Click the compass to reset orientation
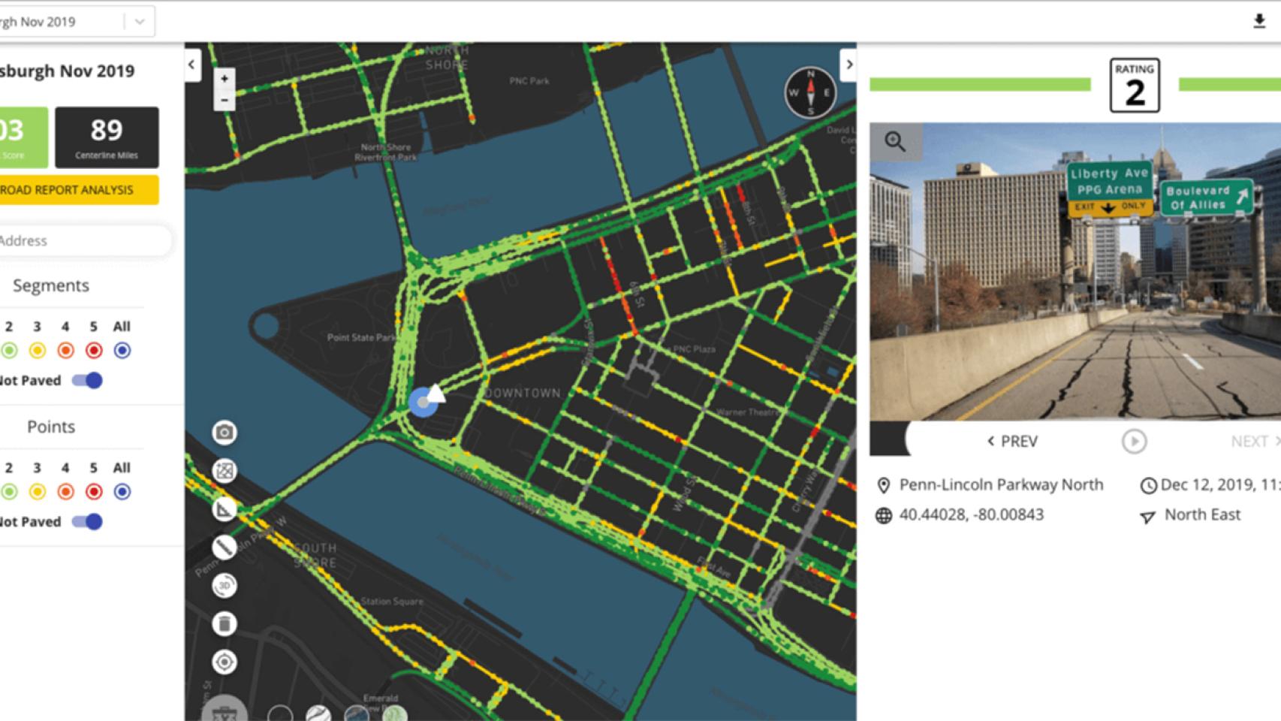Image resolution: width=1281 pixels, height=721 pixels. 810,92
